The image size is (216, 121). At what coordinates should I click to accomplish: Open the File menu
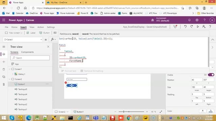(6, 27)
